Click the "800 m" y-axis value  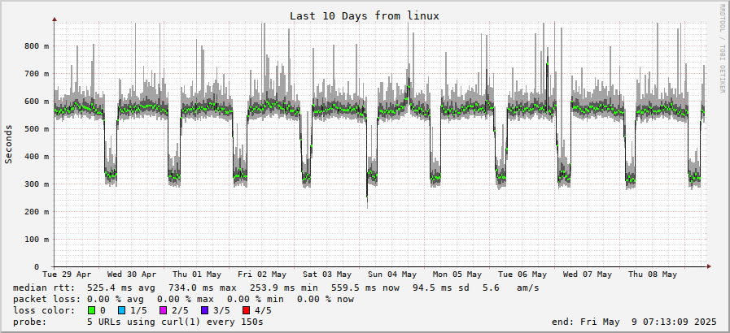tap(37, 46)
